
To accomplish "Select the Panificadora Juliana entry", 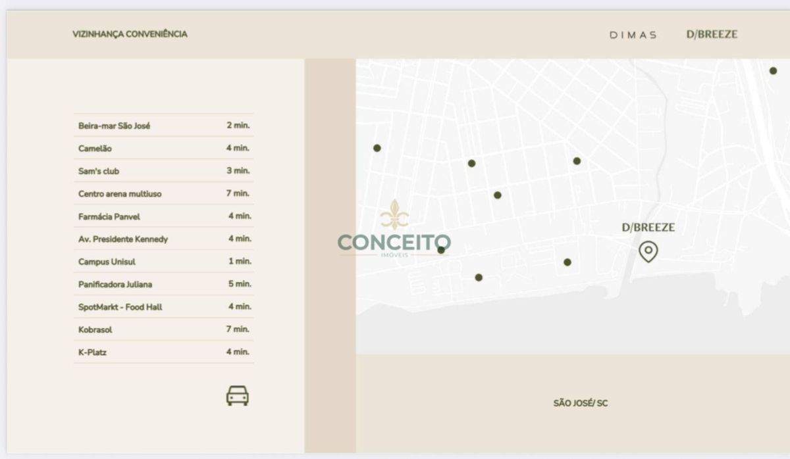I will point(163,284).
